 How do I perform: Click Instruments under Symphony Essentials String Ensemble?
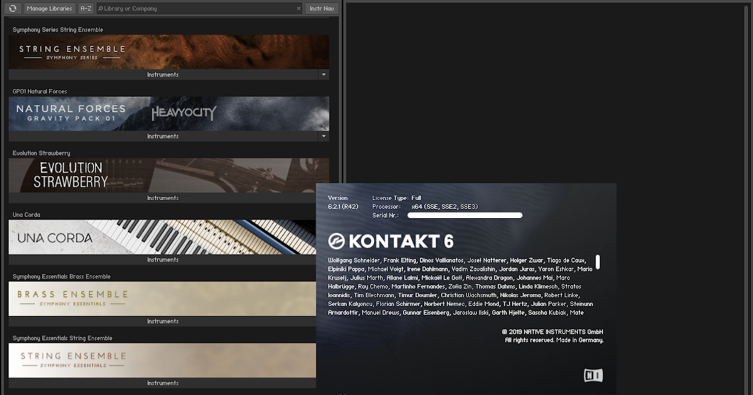tap(163, 382)
